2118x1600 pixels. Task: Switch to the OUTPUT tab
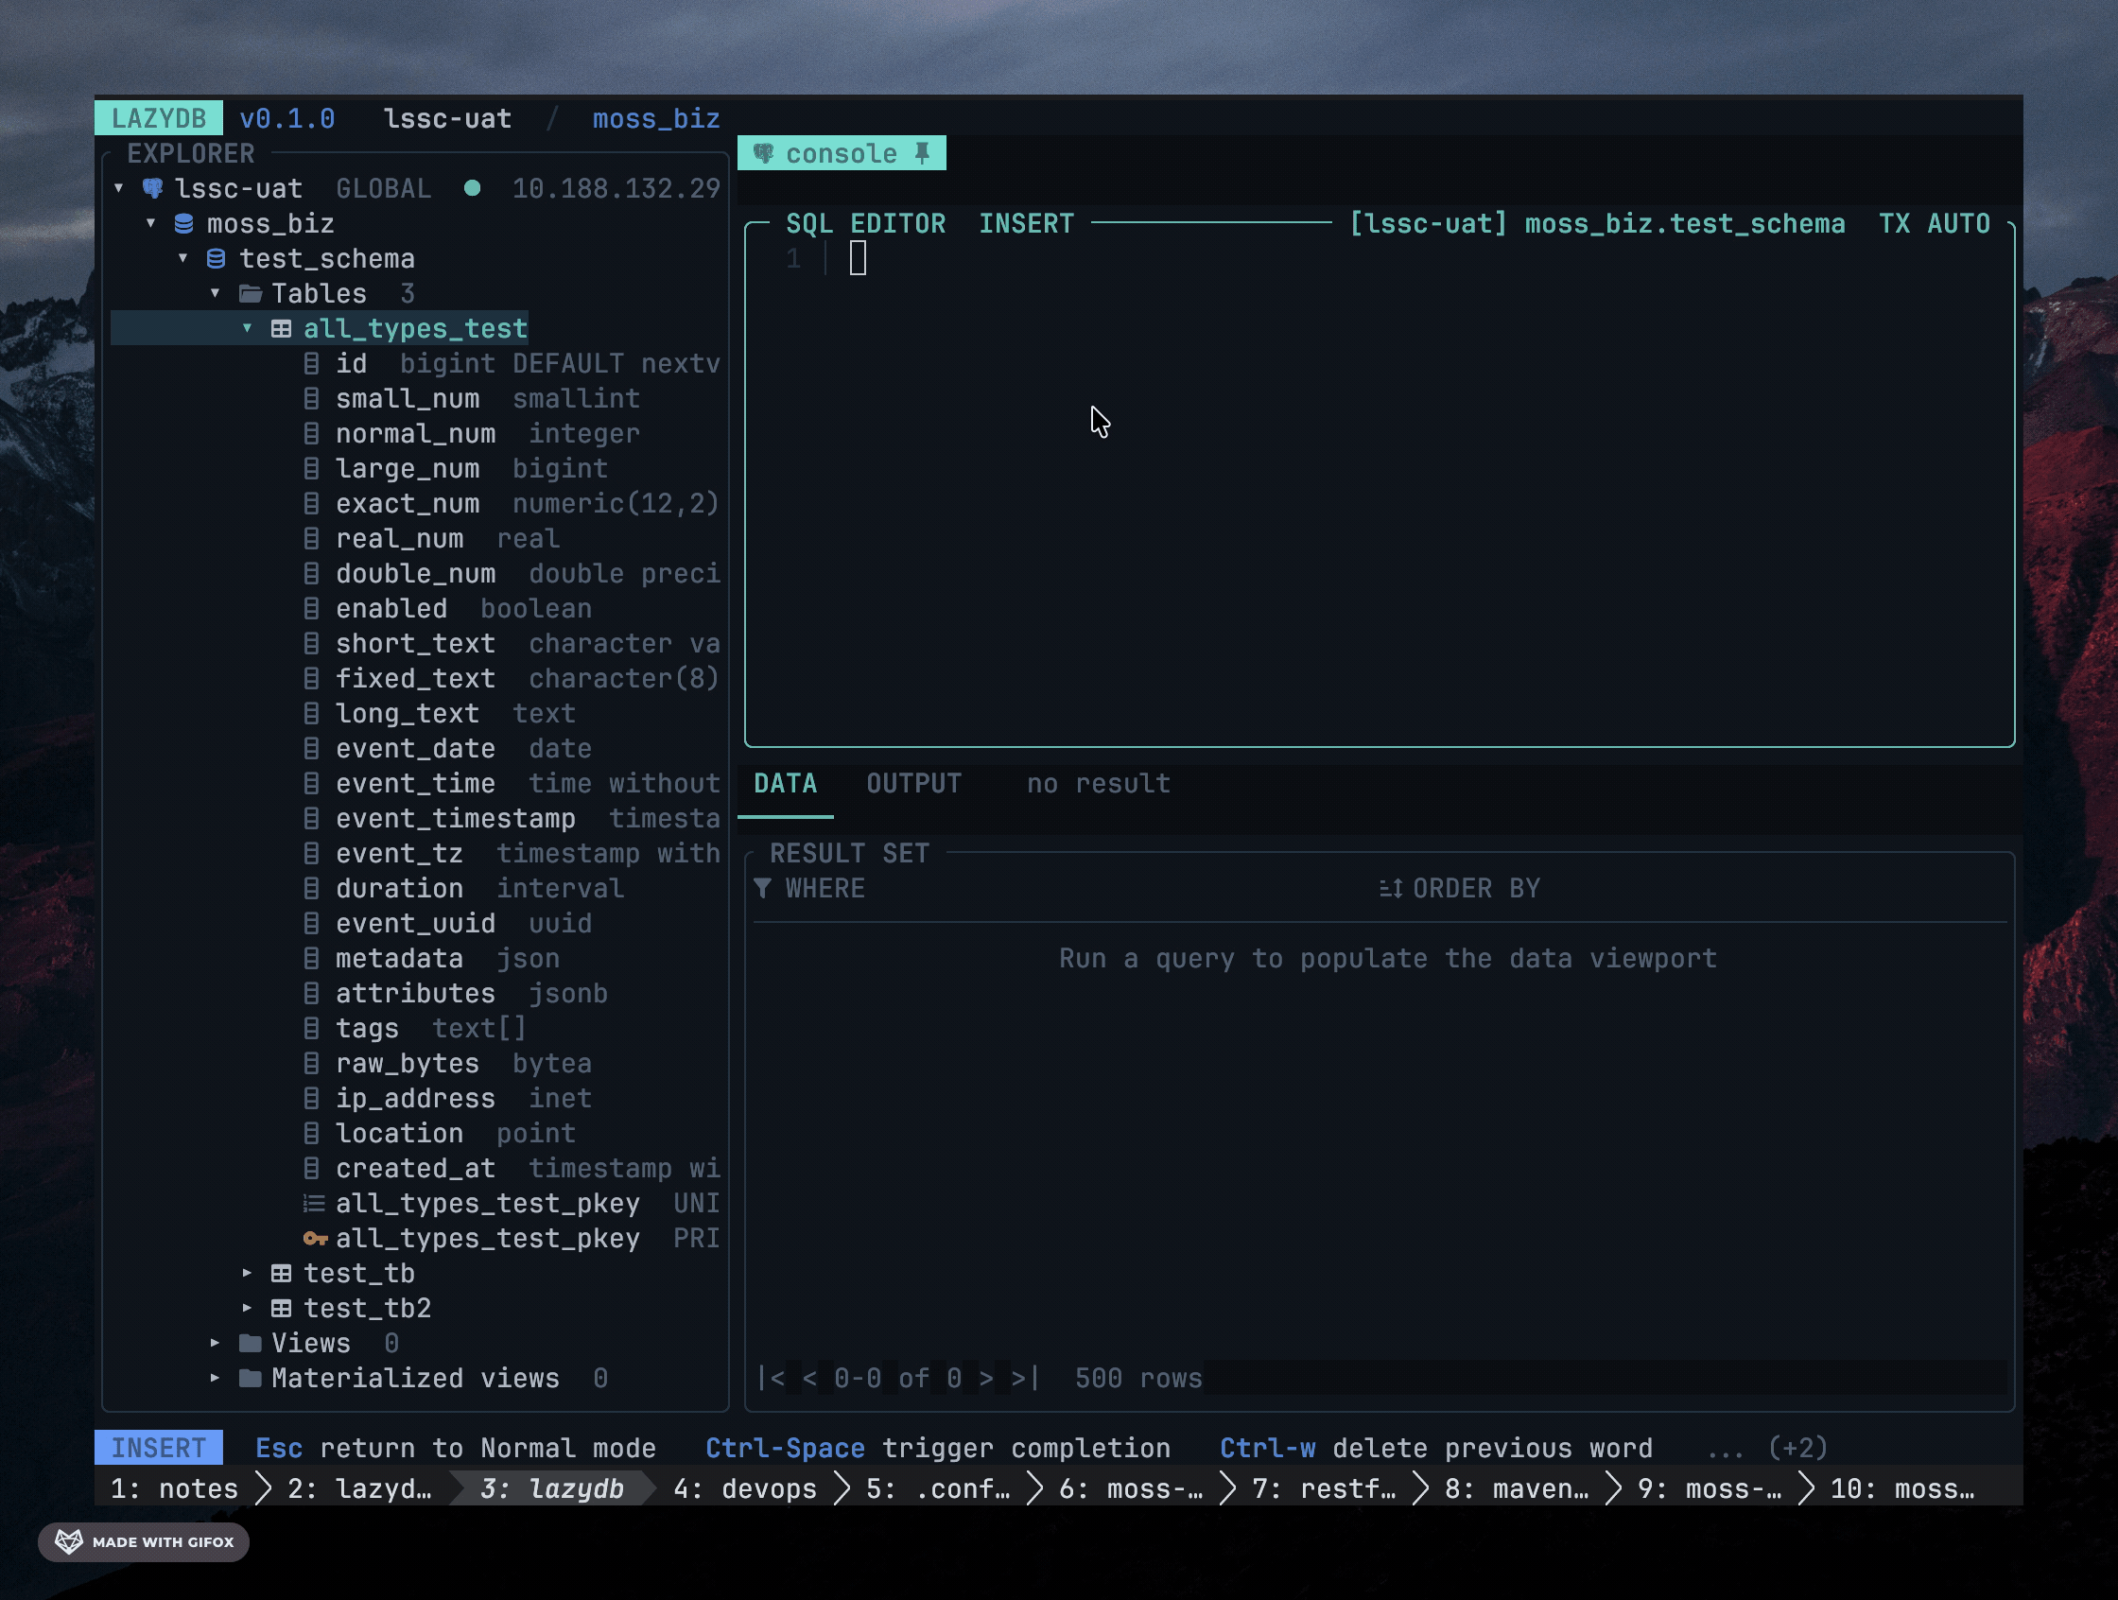(x=913, y=783)
